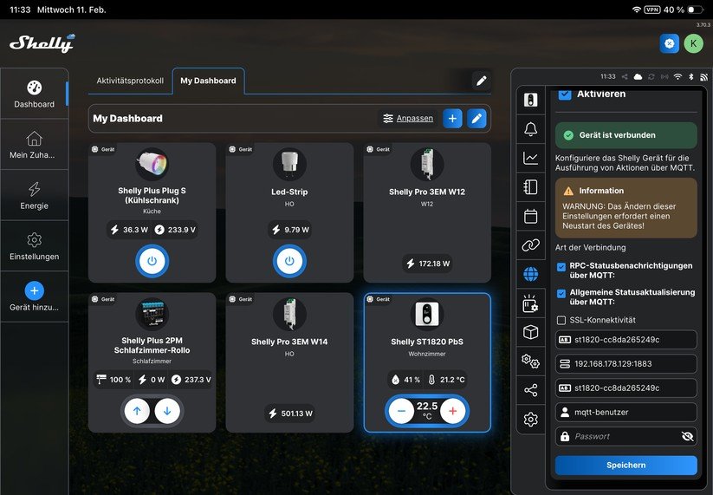Click the blue pencil edit dashboard icon
Screen dimensions: 713x495
point(476,119)
